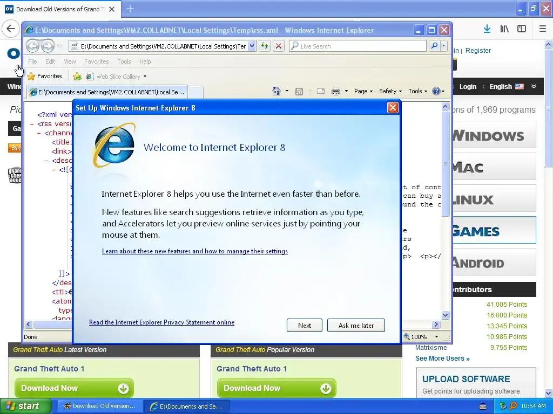The width and height of the screenshot is (553, 414).
Task: Click the IE vertical scrollbar down arrow
Action: point(445,315)
